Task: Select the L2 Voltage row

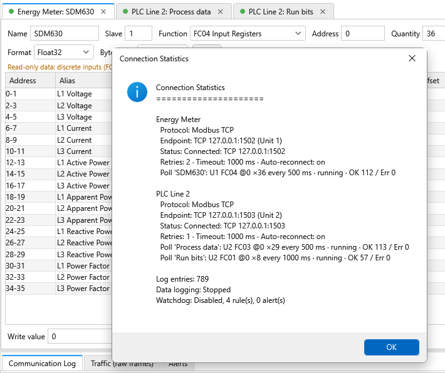Action: (x=59, y=105)
